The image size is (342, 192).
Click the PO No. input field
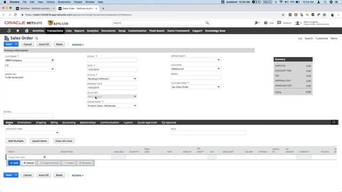tap(112, 60)
